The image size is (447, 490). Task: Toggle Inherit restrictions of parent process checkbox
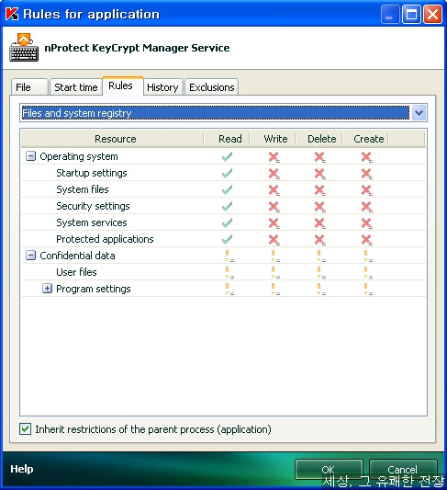point(25,428)
